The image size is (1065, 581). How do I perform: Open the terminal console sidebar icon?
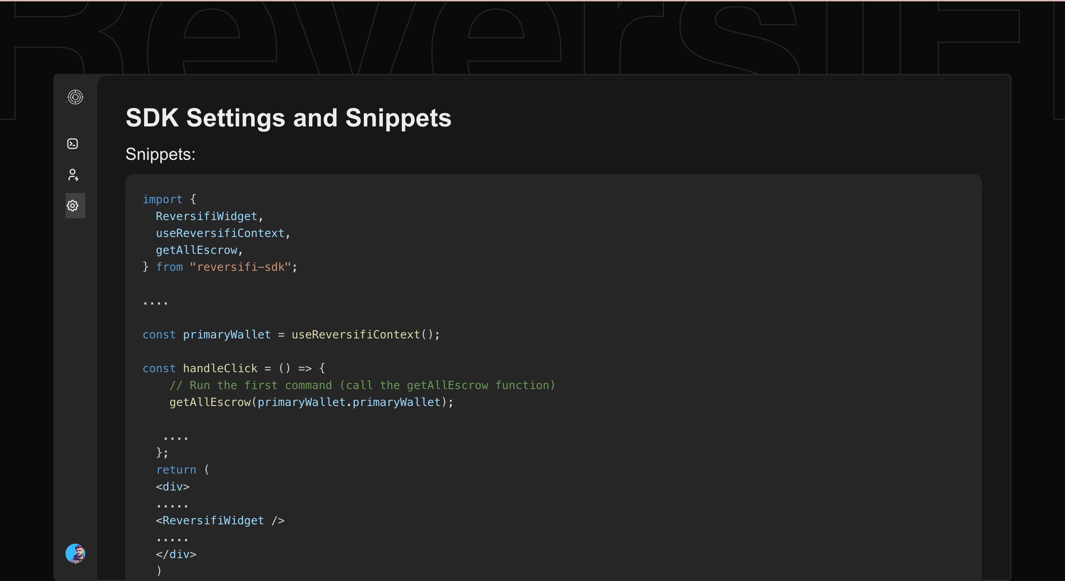pos(73,143)
